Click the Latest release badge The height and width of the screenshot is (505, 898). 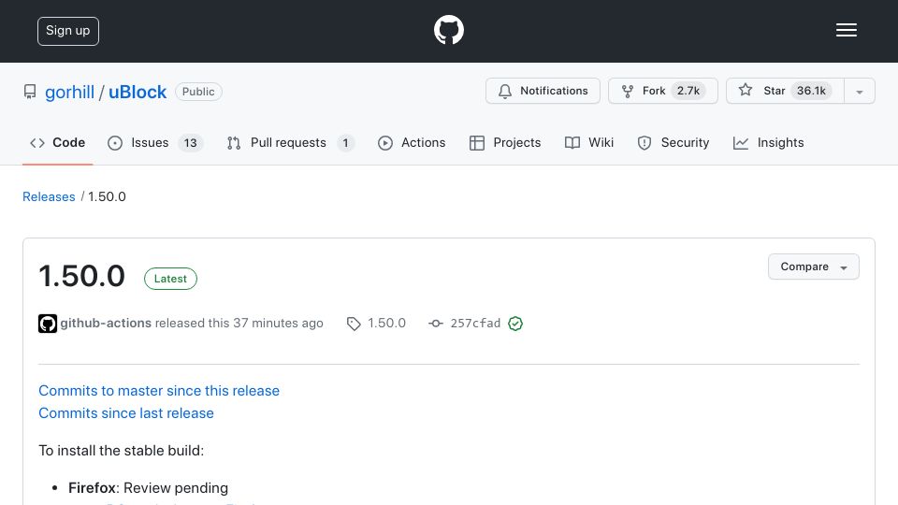pos(170,279)
